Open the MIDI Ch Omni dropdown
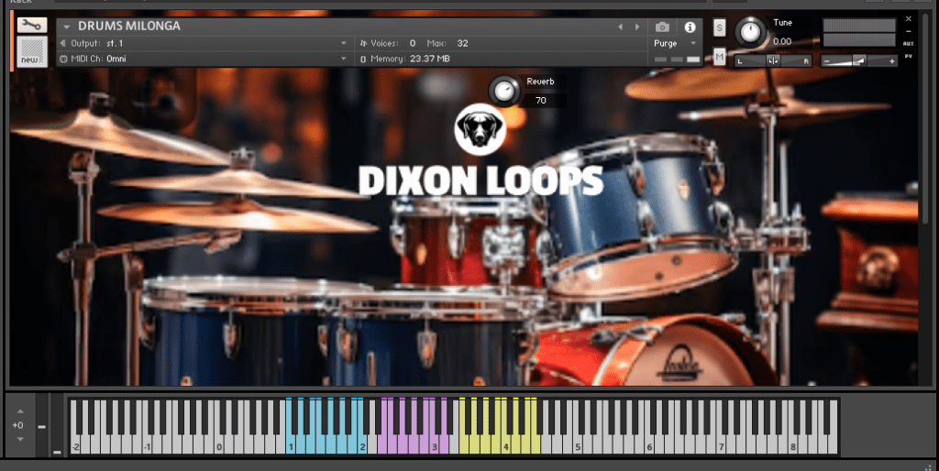The image size is (939, 471). pos(344,59)
